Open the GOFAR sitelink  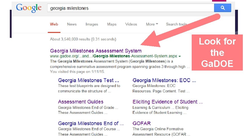pyautogui.click(x=142, y=123)
